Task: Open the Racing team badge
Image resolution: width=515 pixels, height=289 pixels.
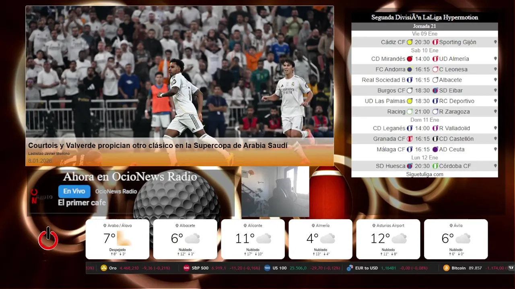Action: pyautogui.click(x=410, y=112)
